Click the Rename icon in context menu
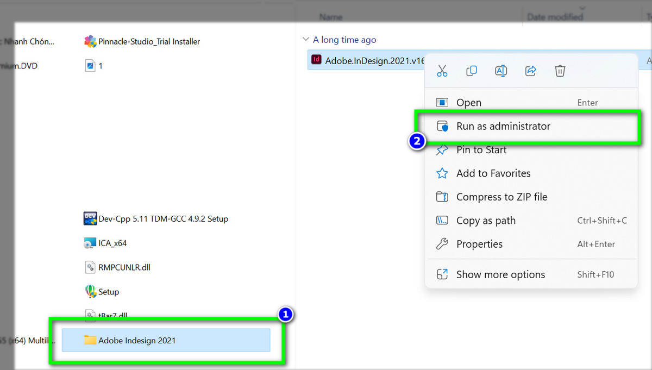 501,71
